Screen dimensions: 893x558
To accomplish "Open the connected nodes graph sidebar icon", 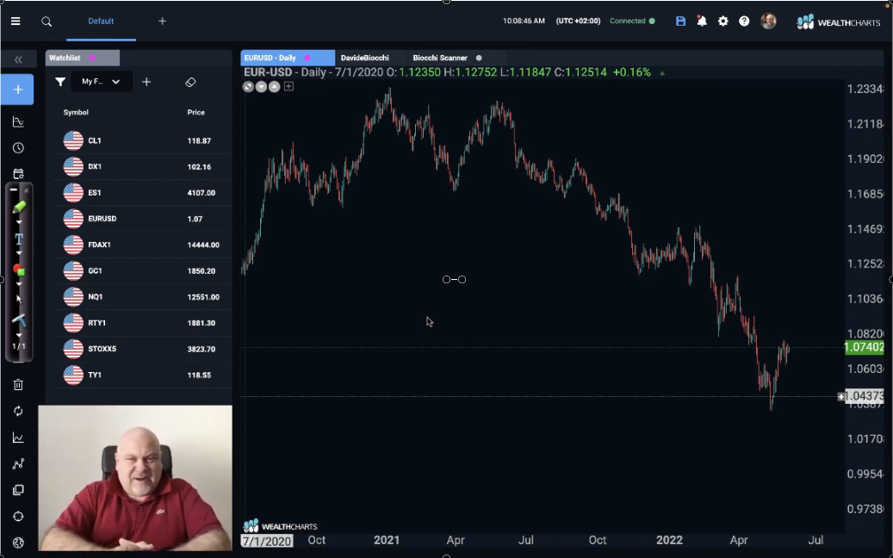I will tap(18, 464).
